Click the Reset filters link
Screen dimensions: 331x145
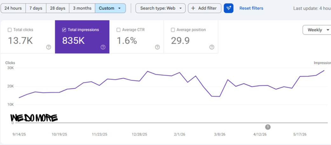251,8
